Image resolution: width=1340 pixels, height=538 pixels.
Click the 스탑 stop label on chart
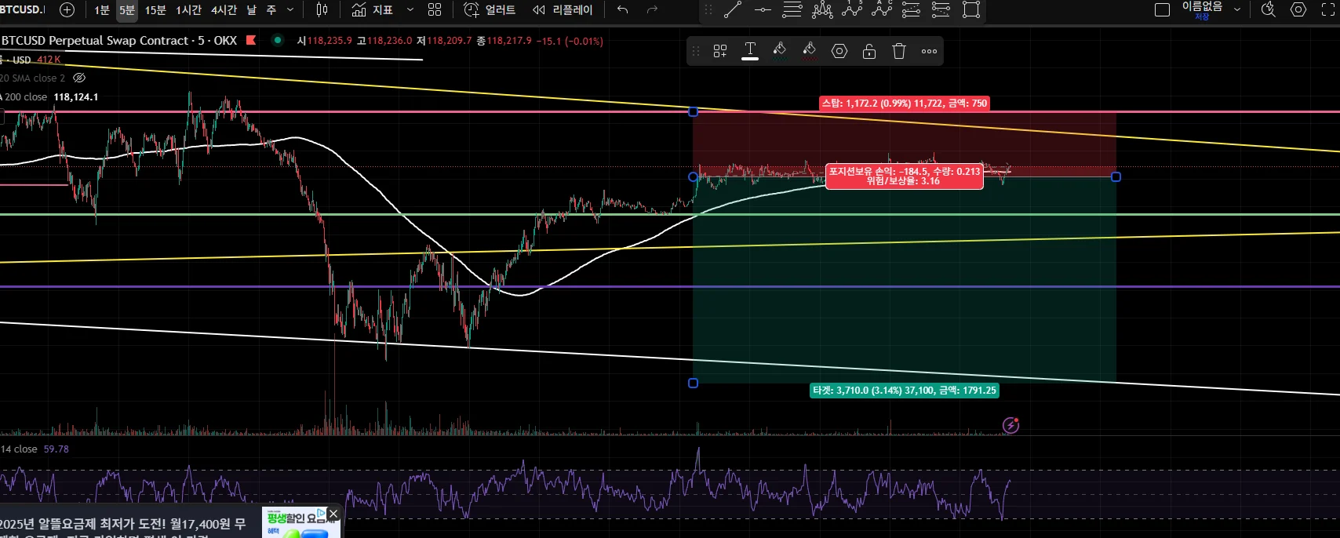[904, 103]
